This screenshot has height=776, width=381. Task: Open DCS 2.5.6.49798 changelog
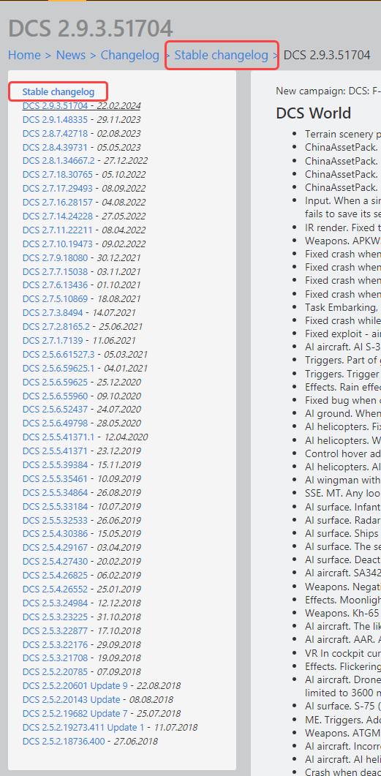point(55,423)
